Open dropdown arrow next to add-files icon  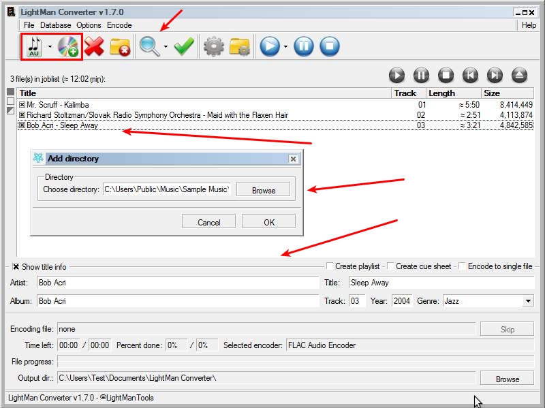coord(50,47)
